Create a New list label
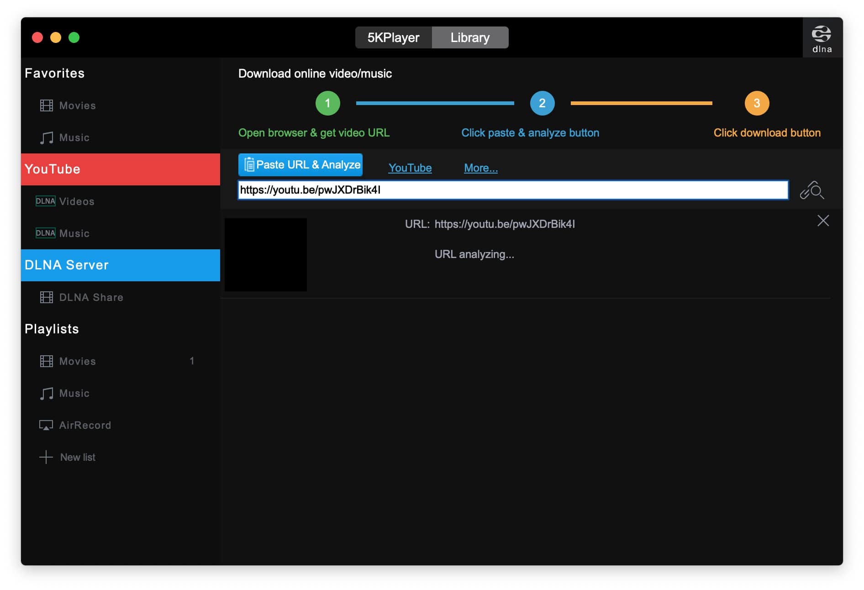The image size is (864, 590). point(78,457)
